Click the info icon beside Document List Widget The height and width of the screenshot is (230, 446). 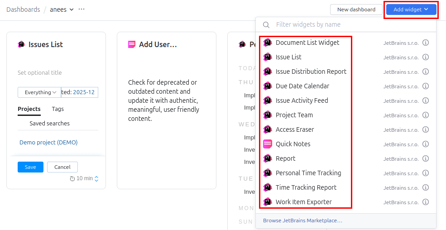click(426, 43)
